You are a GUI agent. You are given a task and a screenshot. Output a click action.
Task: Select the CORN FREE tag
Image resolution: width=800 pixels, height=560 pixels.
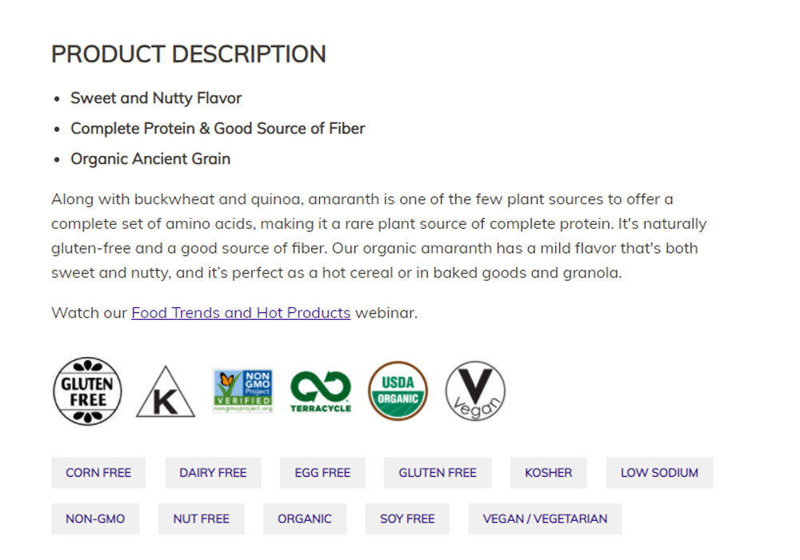pyautogui.click(x=98, y=473)
